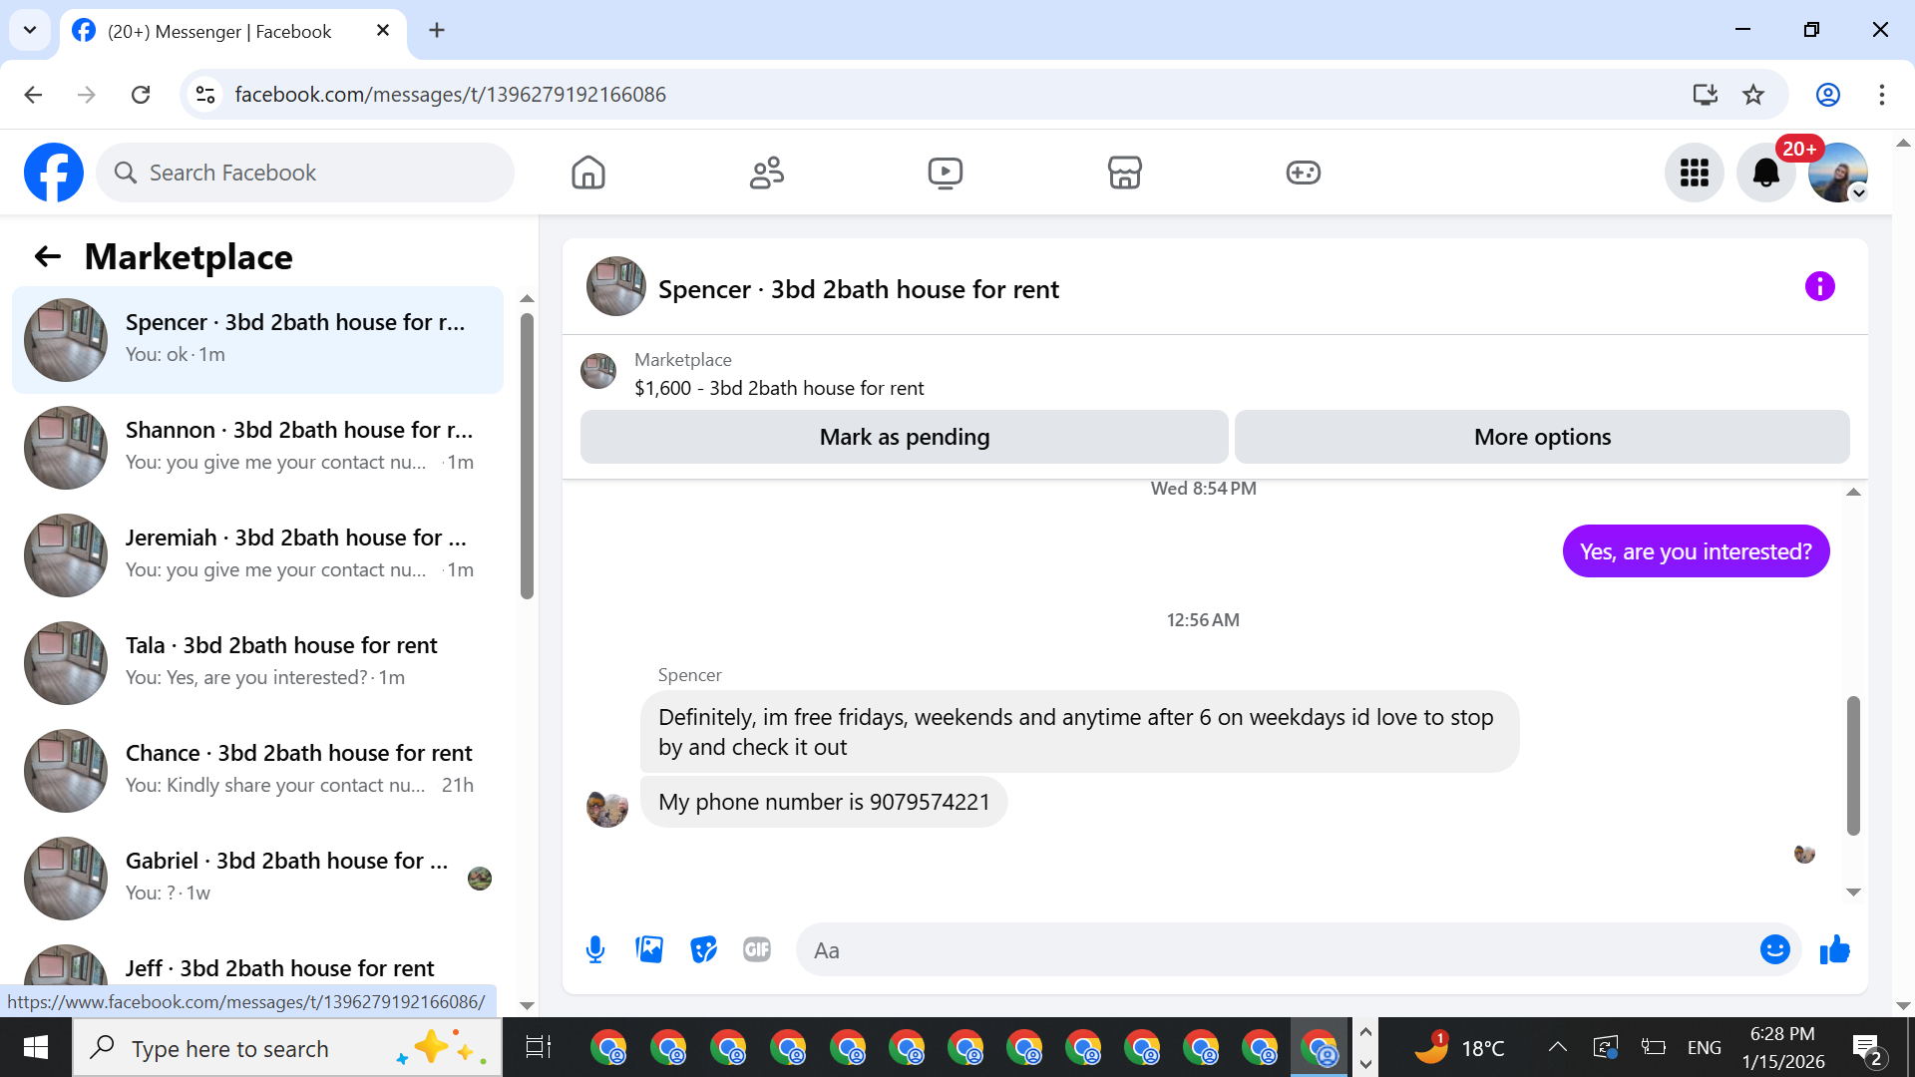Show hidden system tray icons
This screenshot has height=1077, width=1915.
1557,1047
